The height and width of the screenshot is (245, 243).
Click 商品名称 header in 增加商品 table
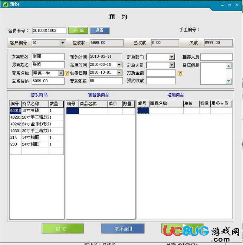[166, 103]
